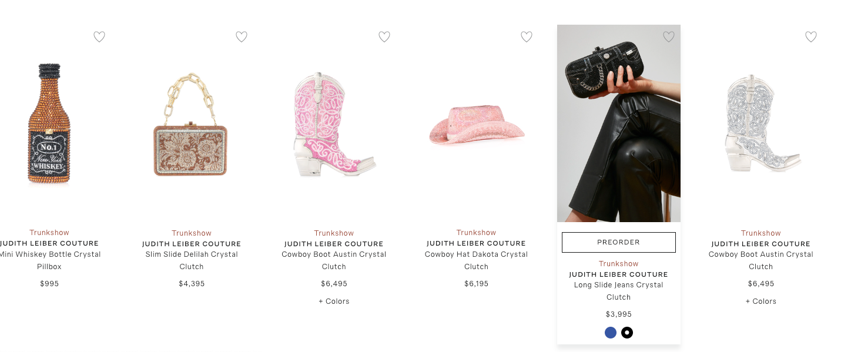
Task: Open Mini Whiskey Bottle Crystal Pillbox title
Action: (49, 260)
